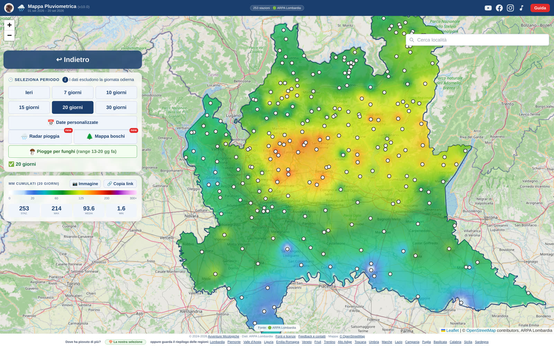Viewport: 554px width, 346px height.
Task: Click the clock icon near Seleziona Periodo
Action: point(11,80)
